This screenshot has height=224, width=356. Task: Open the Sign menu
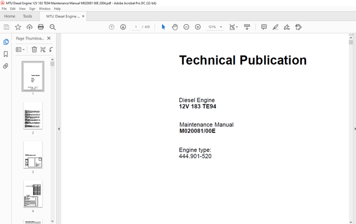(x=32, y=9)
